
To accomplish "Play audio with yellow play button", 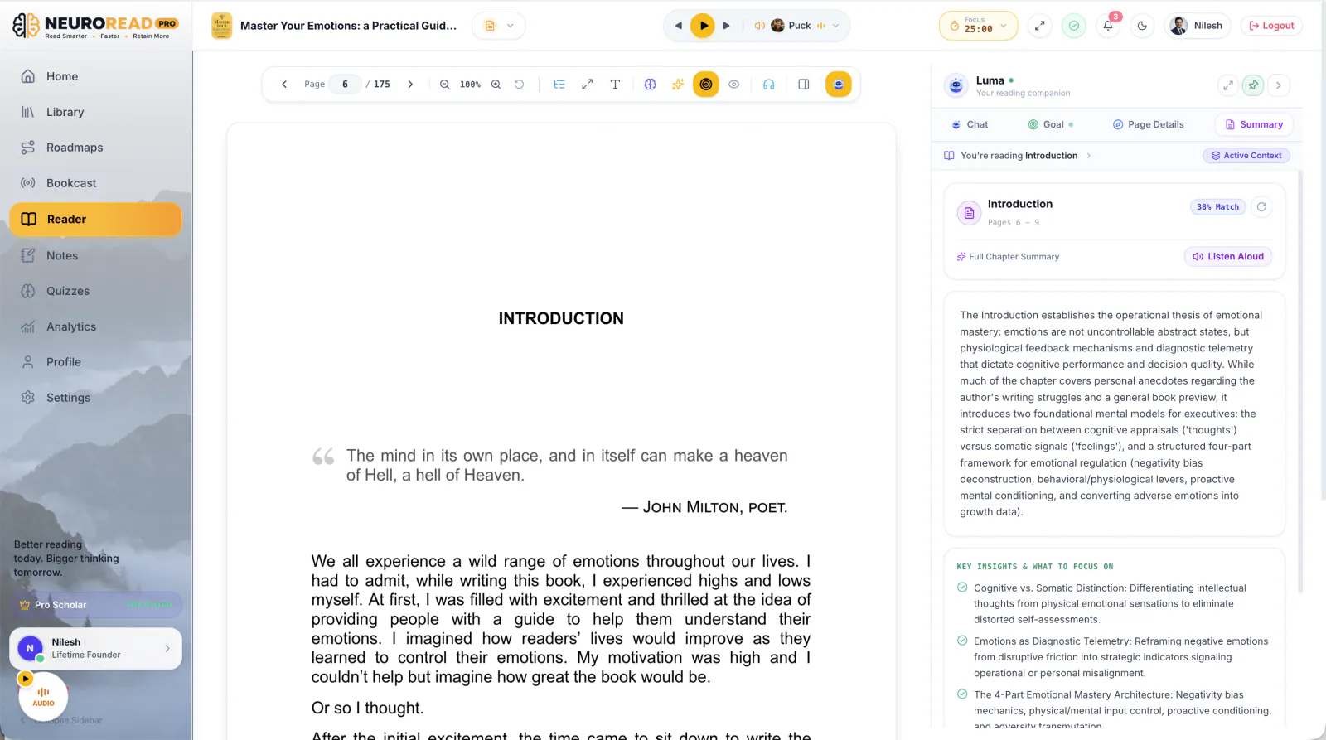I will pos(703,26).
